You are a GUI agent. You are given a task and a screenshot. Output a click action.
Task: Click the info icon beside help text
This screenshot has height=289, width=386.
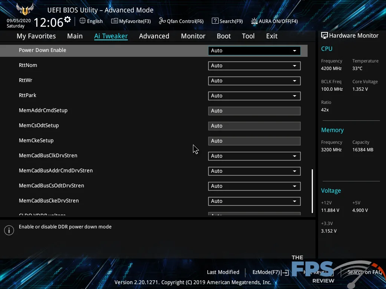click(x=9, y=230)
